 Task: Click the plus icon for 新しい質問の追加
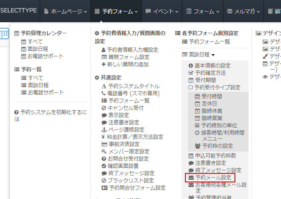point(104,64)
